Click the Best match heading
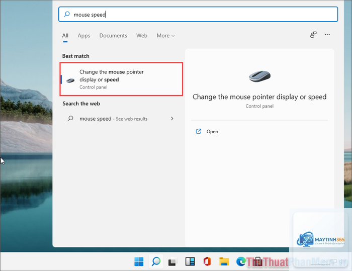 click(75, 56)
